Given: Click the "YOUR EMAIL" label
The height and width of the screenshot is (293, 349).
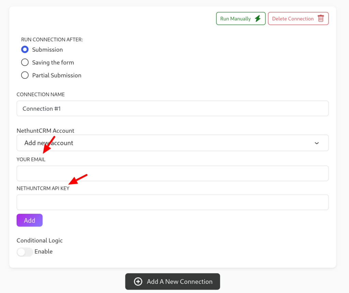Looking at the screenshot, I should click(x=31, y=159).
